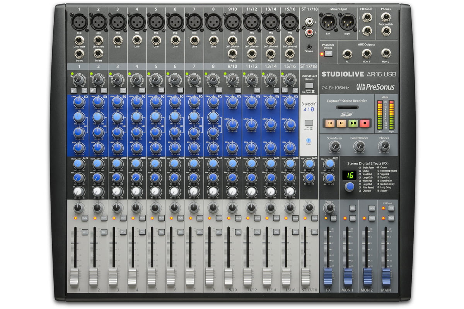Grab the blue MAIN fader

[386, 277]
